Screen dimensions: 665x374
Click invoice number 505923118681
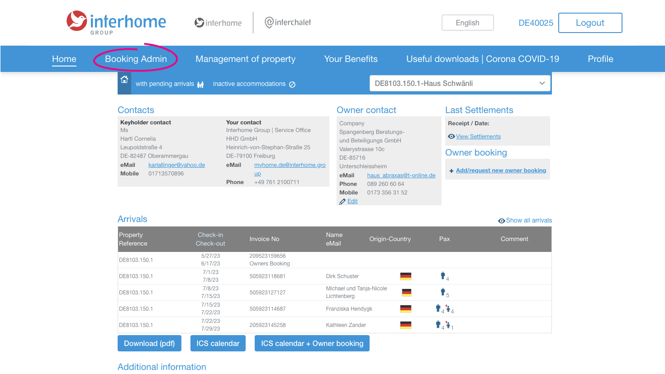tap(267, 276)
